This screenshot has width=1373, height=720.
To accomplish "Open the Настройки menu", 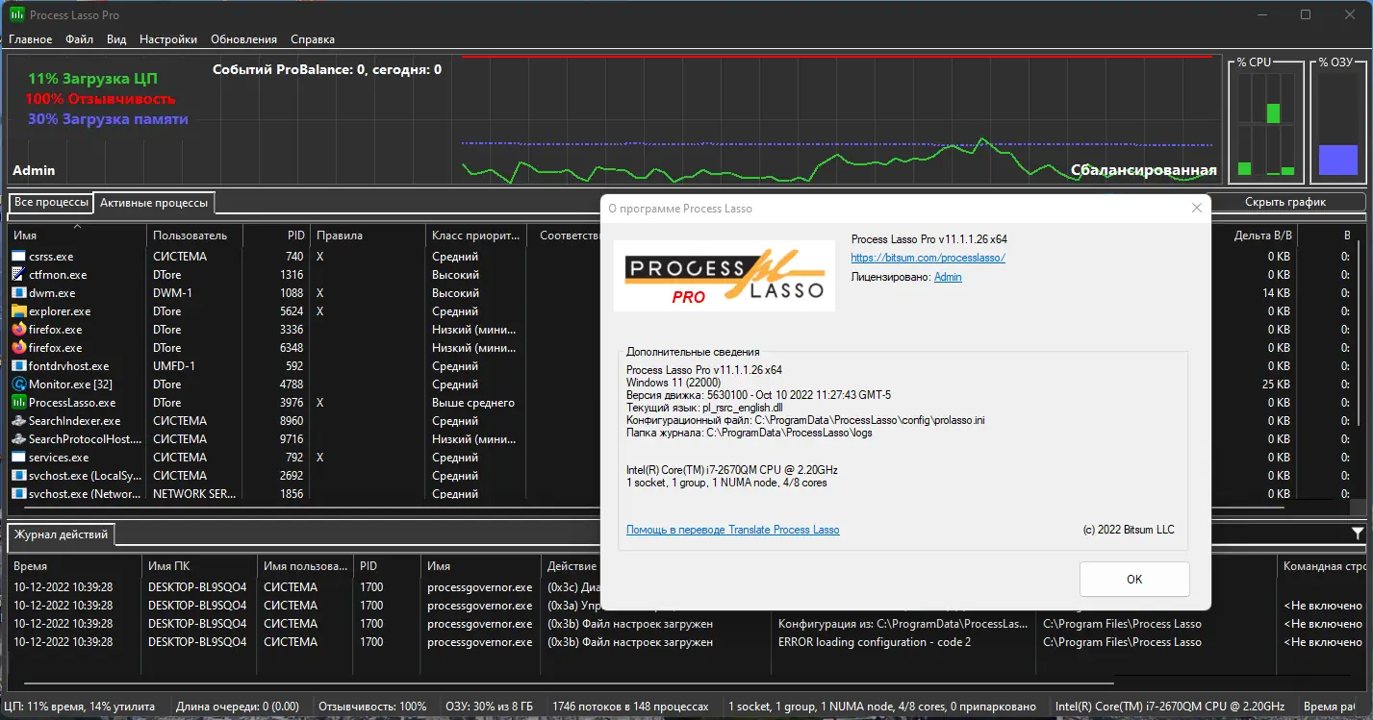I will [168, 39].
